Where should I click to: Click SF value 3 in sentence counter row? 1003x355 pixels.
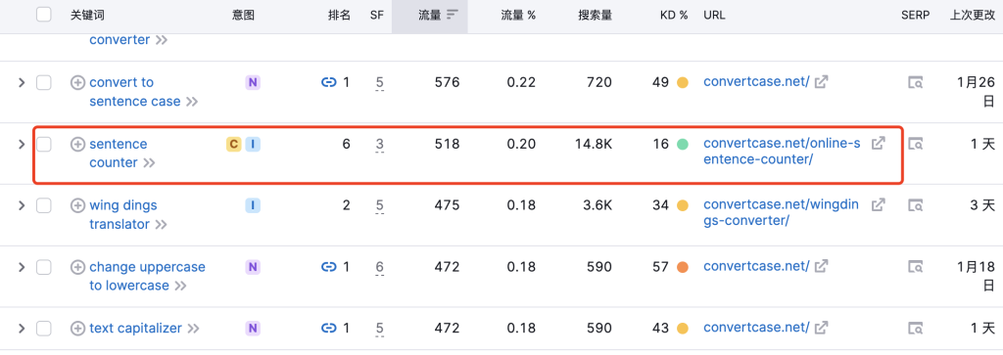379,145
